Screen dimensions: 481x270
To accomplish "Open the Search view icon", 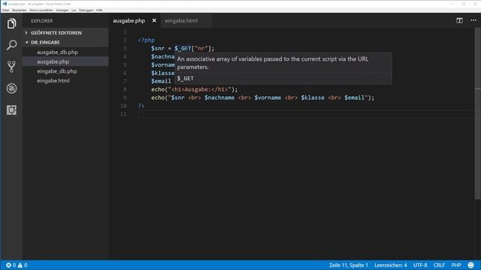I will 11,45.
